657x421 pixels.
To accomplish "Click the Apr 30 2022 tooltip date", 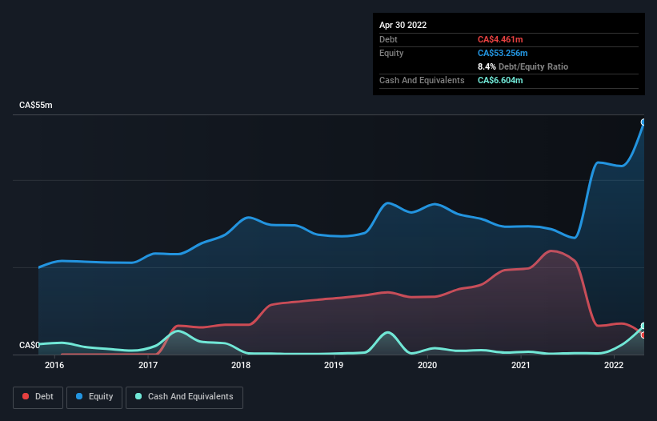I will coord(403,25).
